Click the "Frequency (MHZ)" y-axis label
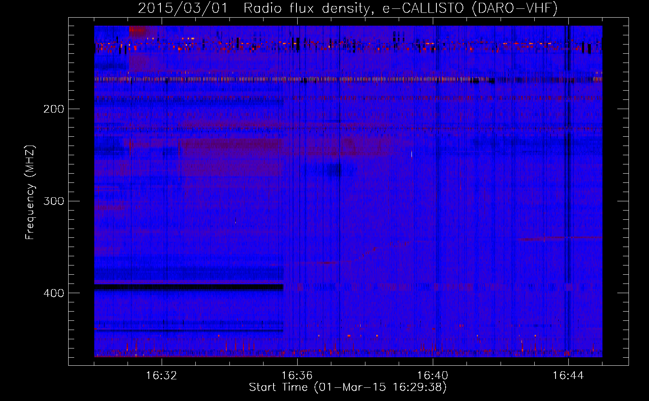 [x=30, y=192]
